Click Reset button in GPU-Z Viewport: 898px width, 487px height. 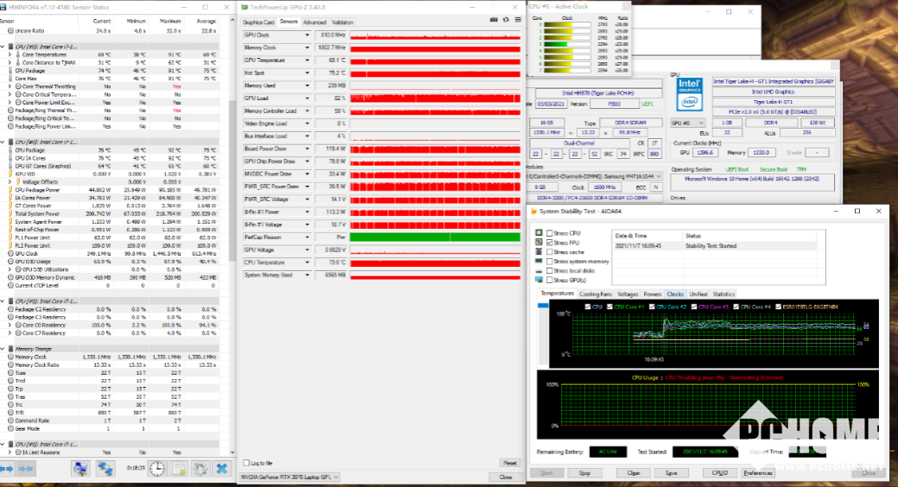pos(509,463)
